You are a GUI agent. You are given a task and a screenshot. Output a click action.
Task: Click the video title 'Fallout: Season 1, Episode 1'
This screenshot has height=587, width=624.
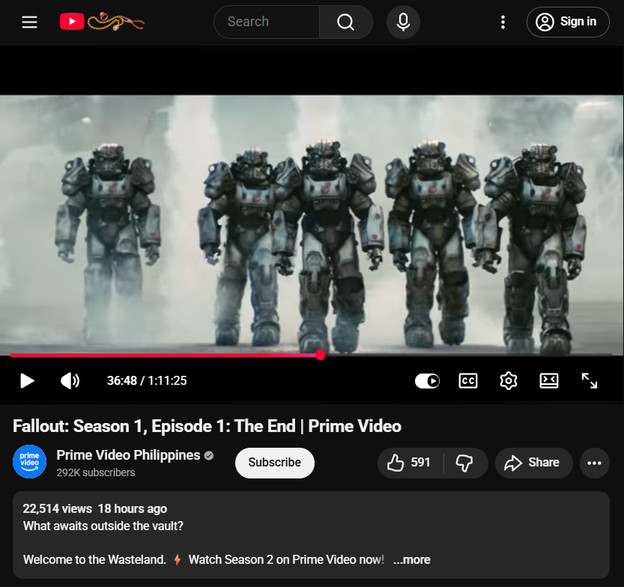[207, 426]
